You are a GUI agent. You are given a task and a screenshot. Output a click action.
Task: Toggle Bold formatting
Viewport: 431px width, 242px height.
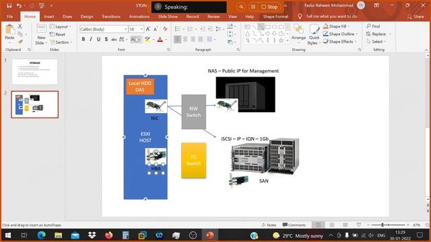84,40
